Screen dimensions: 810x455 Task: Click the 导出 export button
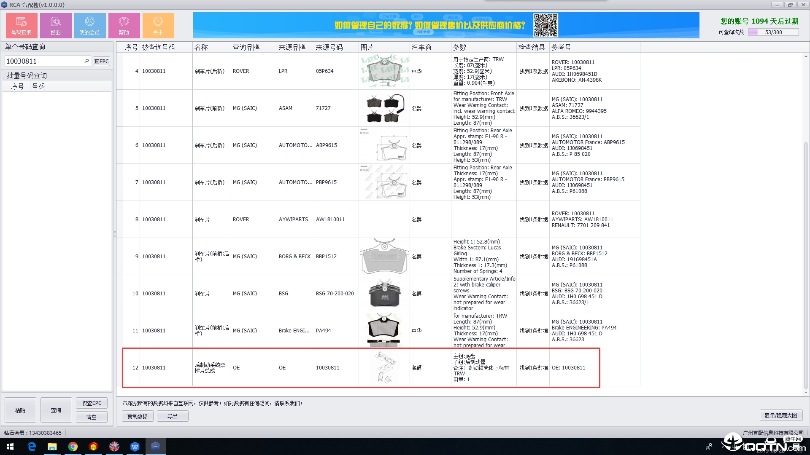[x=173, y=416]
